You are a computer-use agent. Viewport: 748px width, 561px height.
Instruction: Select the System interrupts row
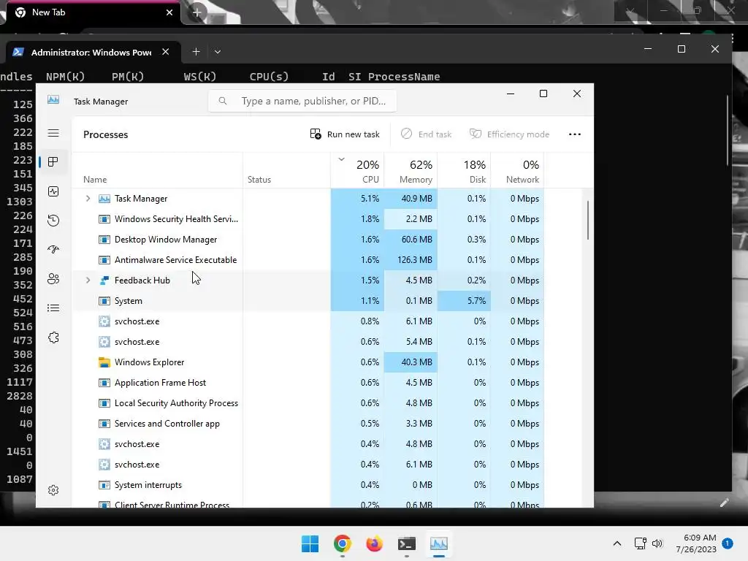click(x=308, y=485)
